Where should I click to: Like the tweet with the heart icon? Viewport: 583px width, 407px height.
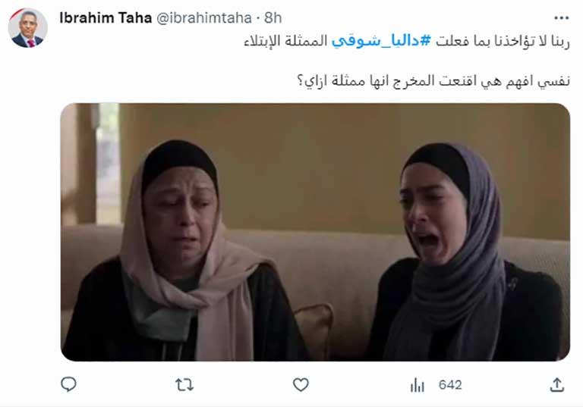coord(301,385)
